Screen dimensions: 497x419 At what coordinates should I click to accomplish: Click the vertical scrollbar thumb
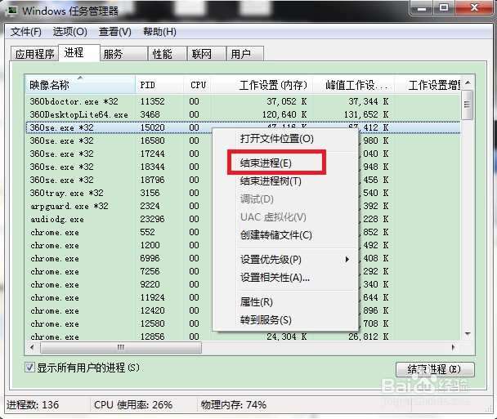click(468, 105)
